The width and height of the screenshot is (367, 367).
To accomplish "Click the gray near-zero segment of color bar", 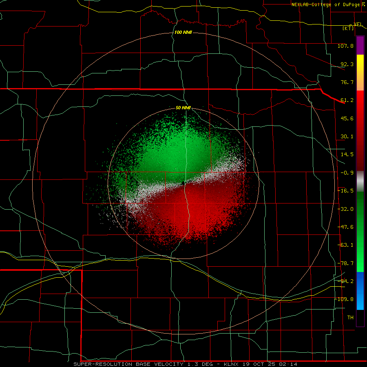I will pyautogui.click(x=360, y=181).
